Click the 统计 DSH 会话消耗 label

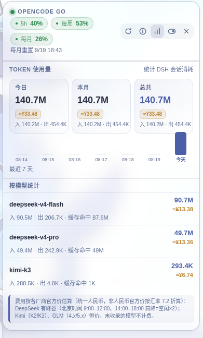(168, 69)
